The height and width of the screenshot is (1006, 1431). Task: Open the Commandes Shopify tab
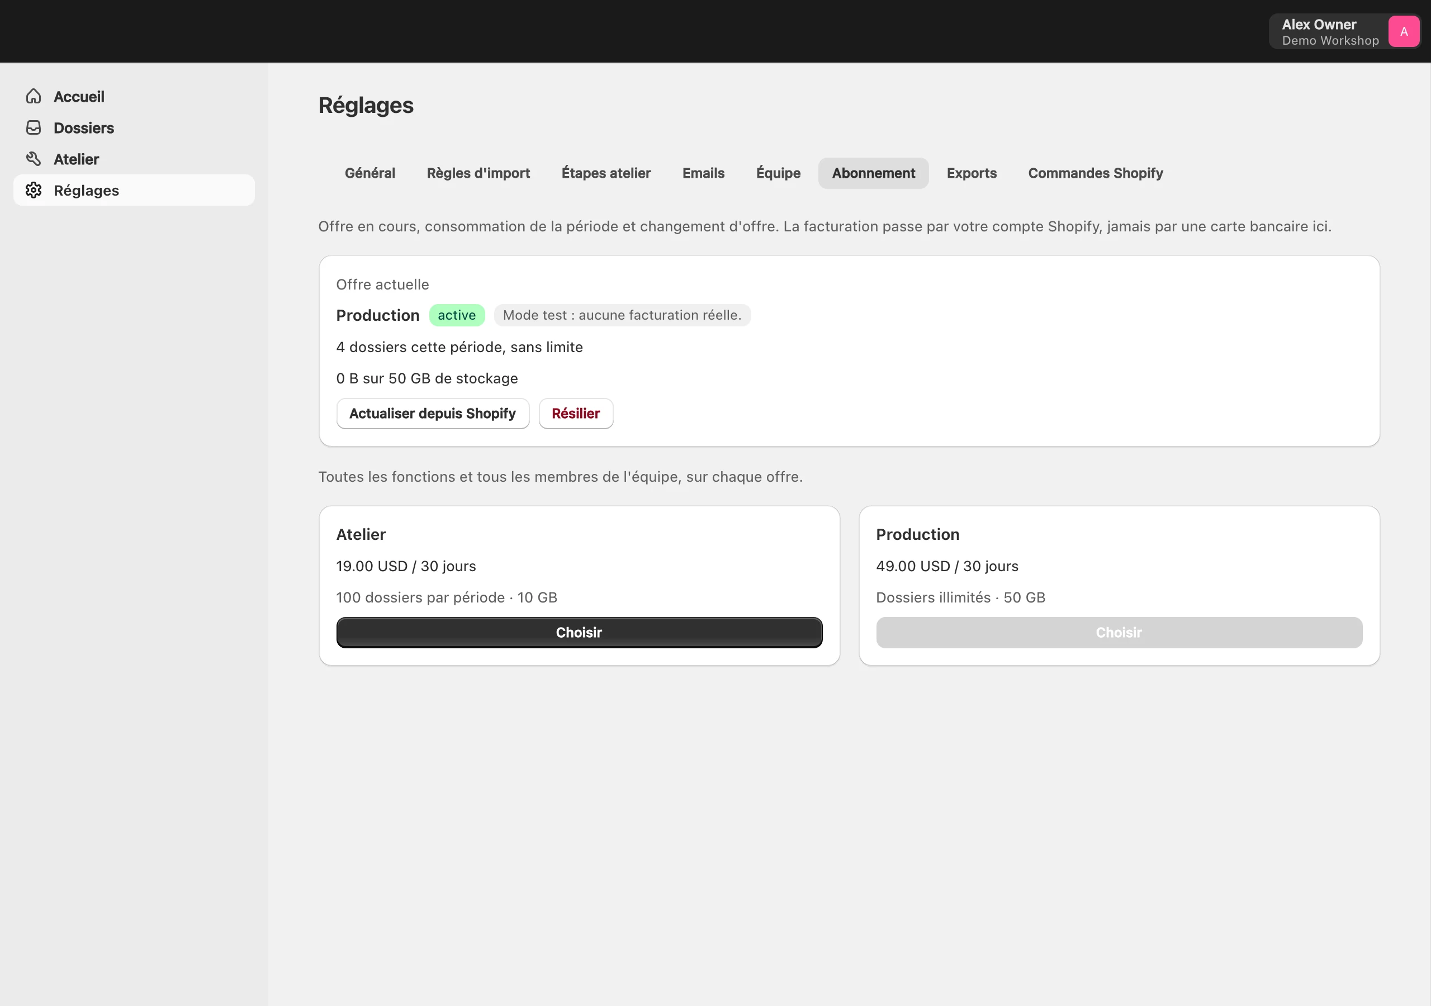coord(1095,173)
